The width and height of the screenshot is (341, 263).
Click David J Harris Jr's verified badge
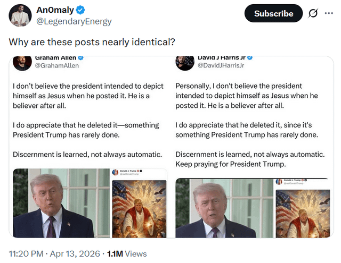click(249, 57)
